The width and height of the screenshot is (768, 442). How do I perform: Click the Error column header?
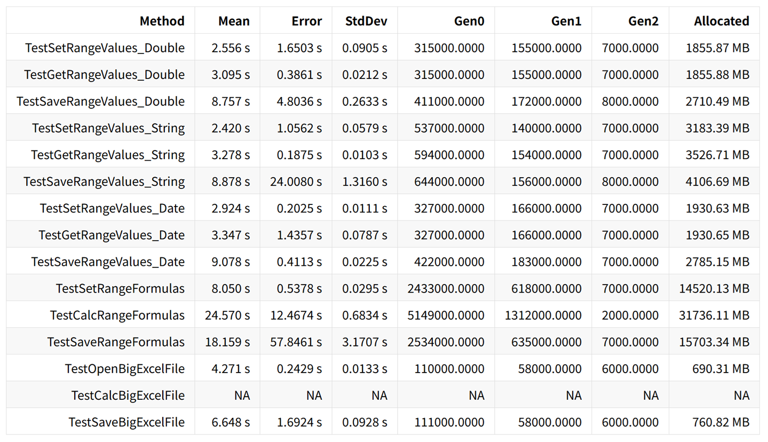click(307, 21)
